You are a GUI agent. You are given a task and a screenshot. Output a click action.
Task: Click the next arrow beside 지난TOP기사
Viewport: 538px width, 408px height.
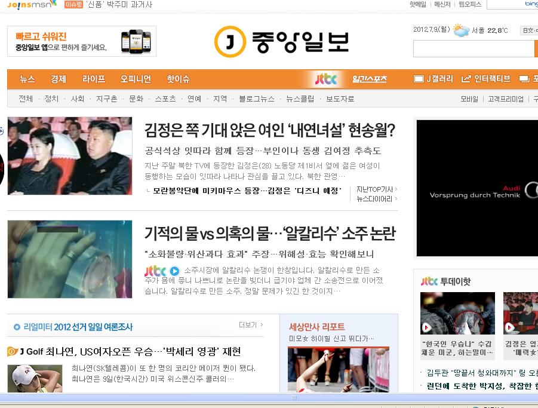click(396, 189)
